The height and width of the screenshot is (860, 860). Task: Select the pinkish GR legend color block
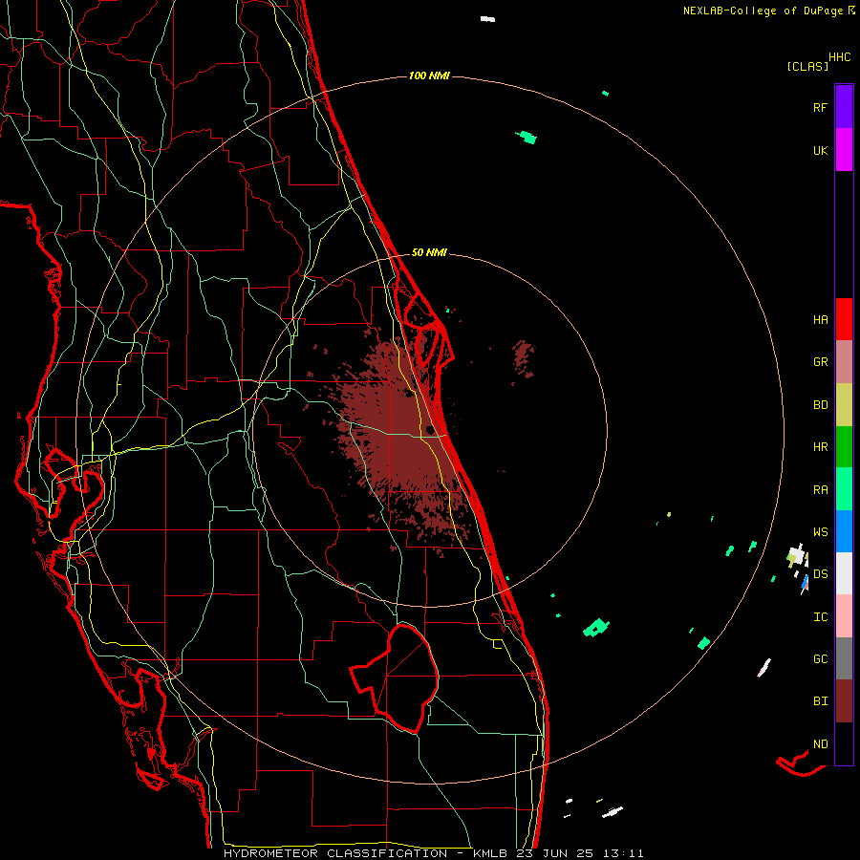pos(844,361)
